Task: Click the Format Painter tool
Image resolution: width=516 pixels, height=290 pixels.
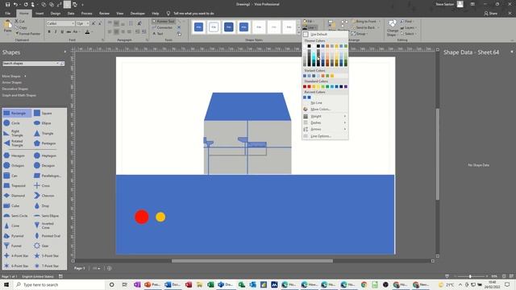Action: [x=28, y=34]
